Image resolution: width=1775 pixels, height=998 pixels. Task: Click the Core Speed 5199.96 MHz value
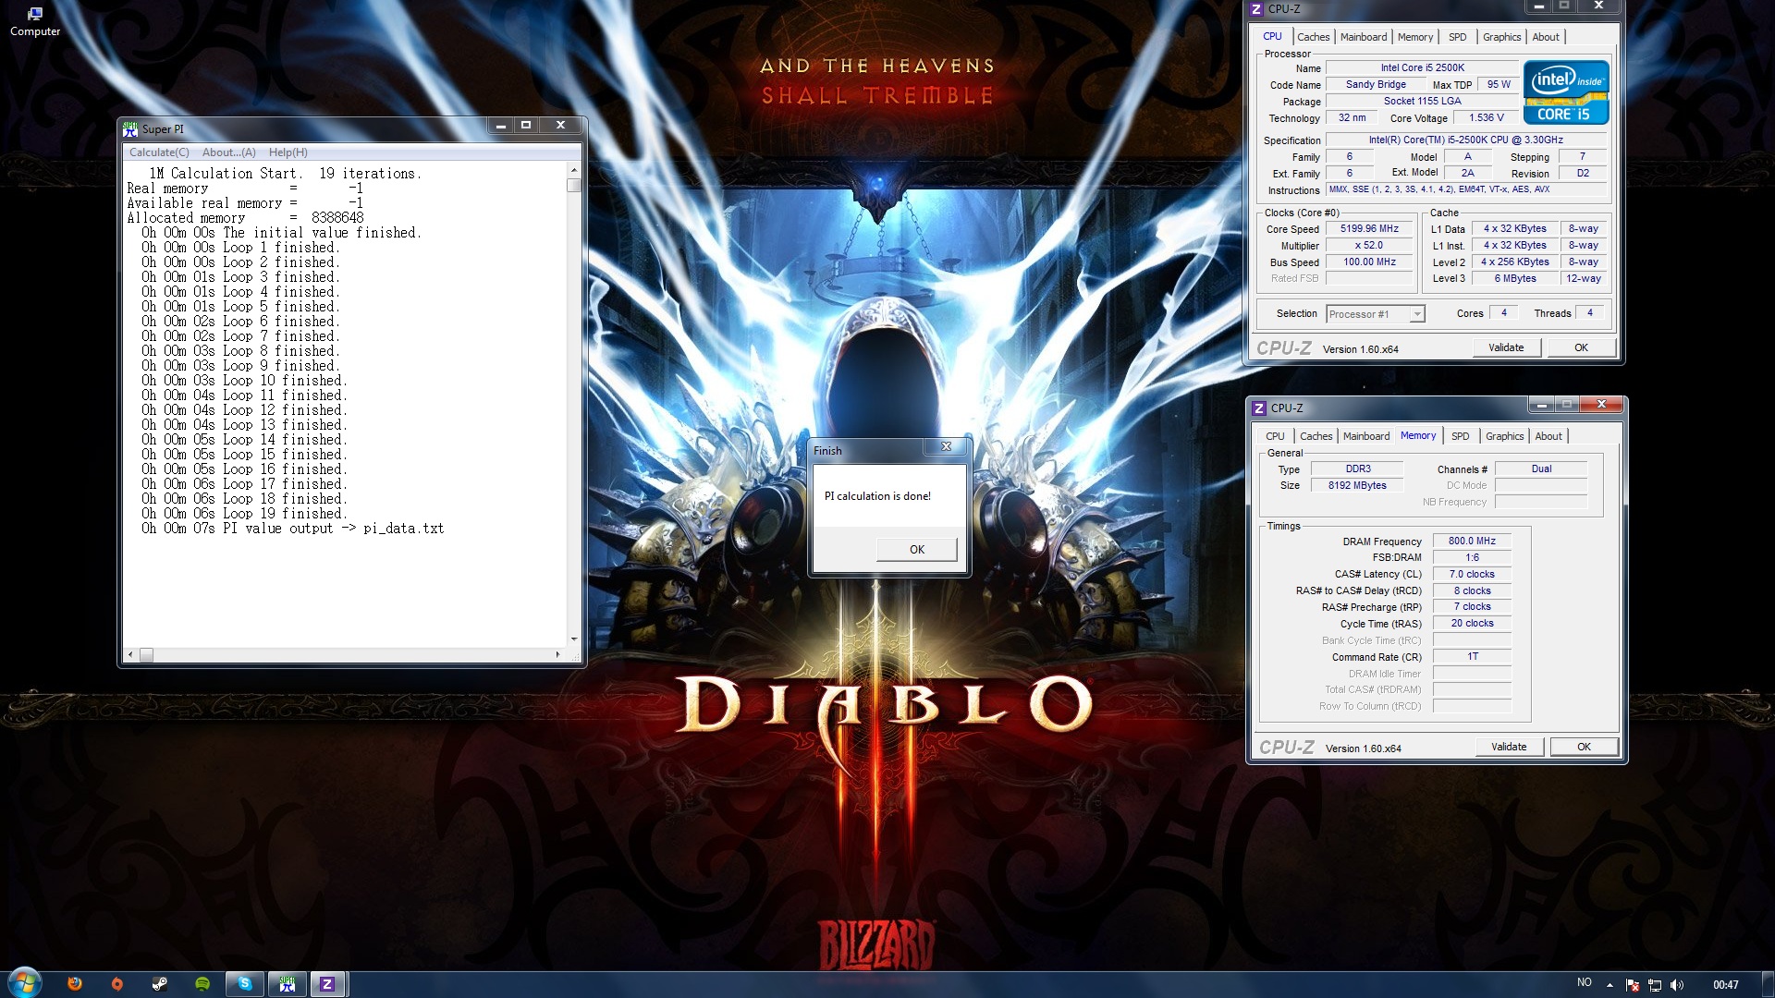(1369, 228)
